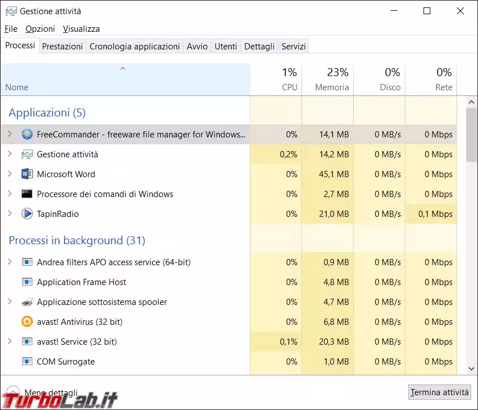
Task: Click avast! Antivirus's 6,8 MB memory value
Action: (336, 322)
